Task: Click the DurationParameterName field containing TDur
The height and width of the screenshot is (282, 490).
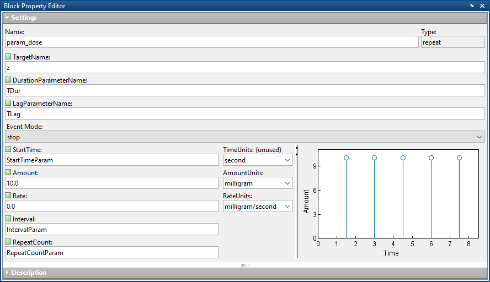Action: pos(245,90)
